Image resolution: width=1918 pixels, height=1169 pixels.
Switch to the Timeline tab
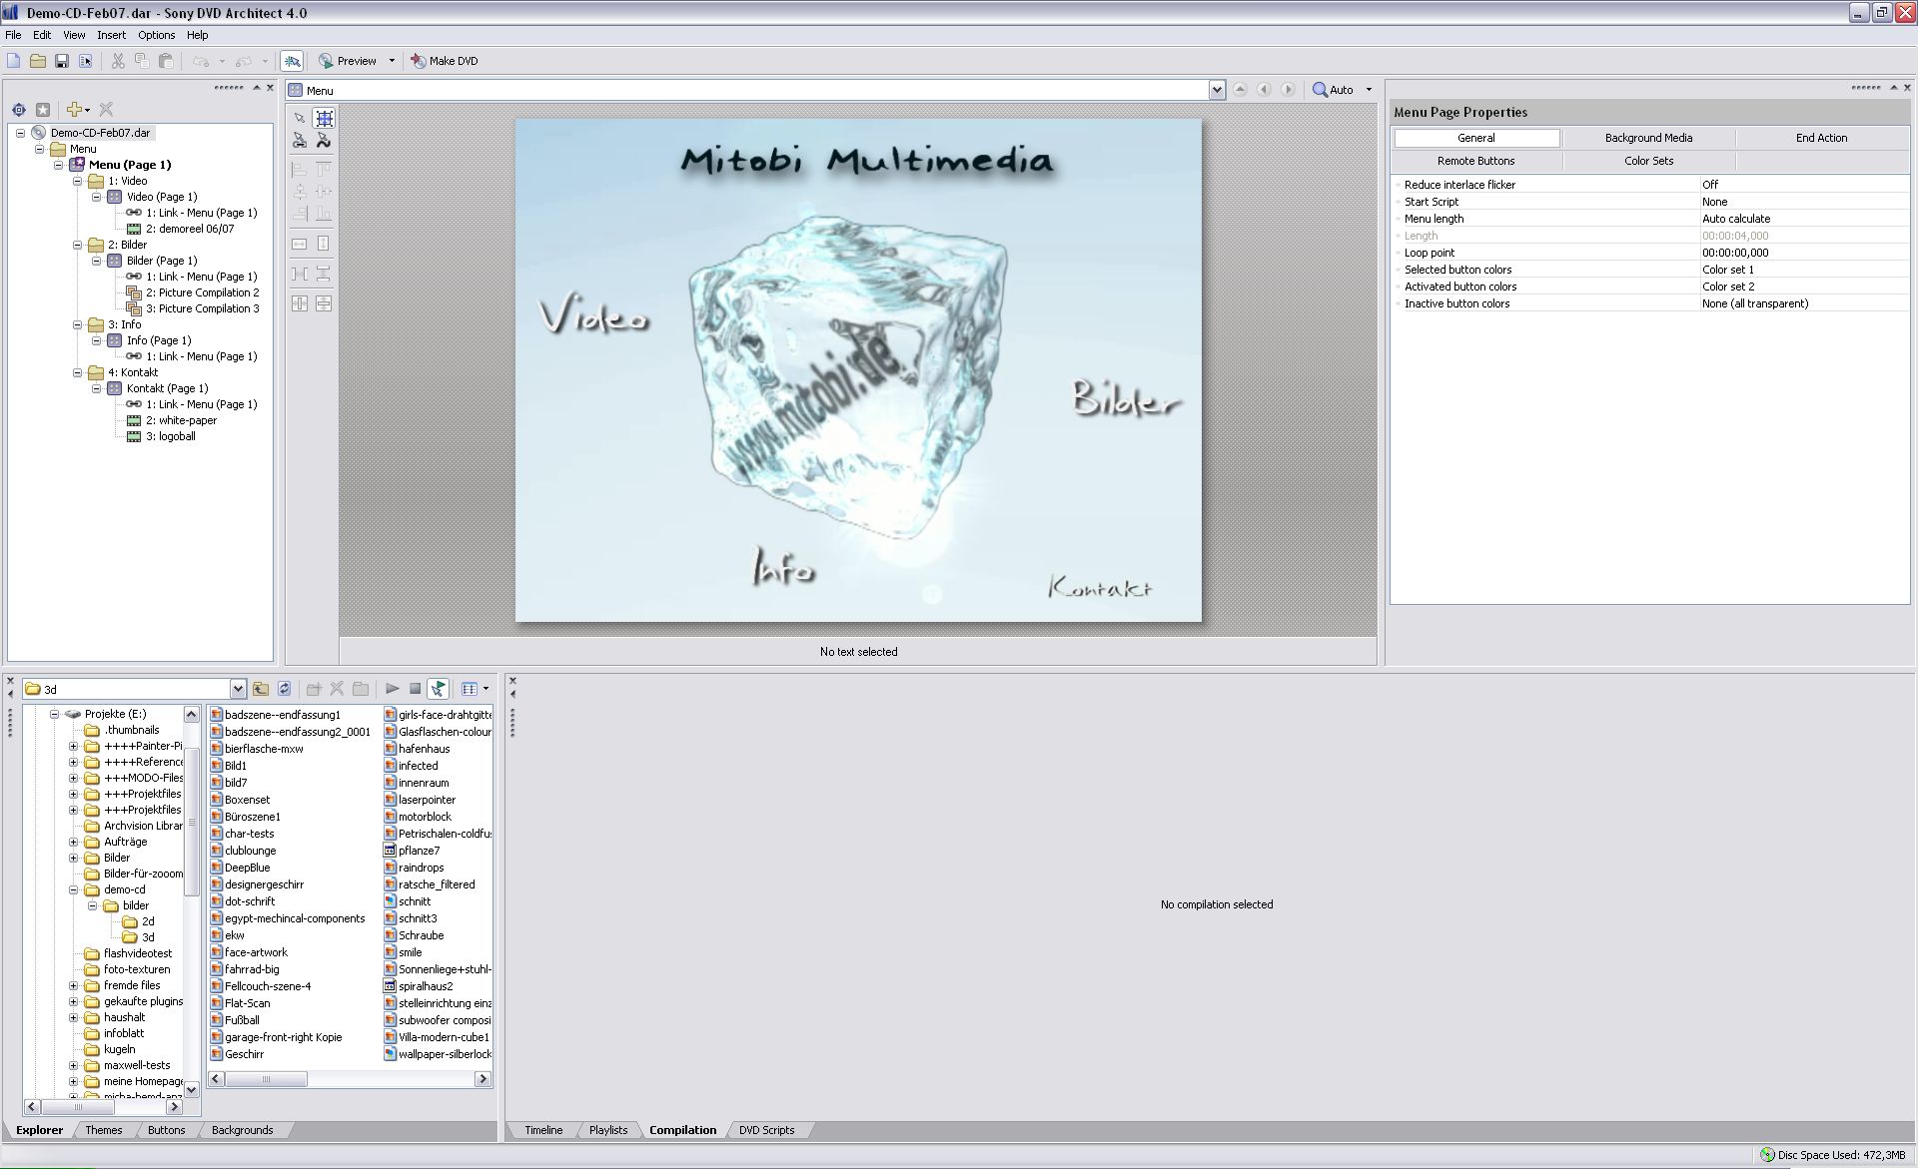pos(543,1130)
